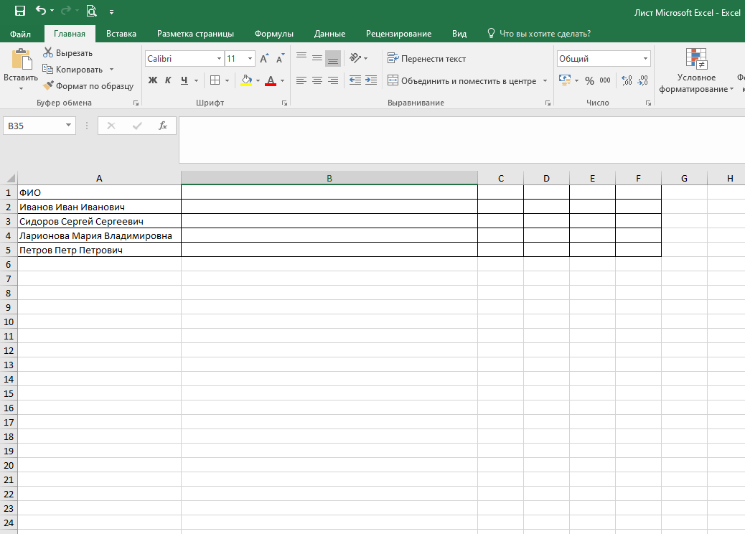Select cell 'Ларионова Мария Владимировна'
This screenshot has height=534, width=745.
pyautogui.click(x=99, y=235)
